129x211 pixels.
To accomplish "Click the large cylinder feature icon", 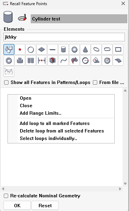I will [8, 17].
